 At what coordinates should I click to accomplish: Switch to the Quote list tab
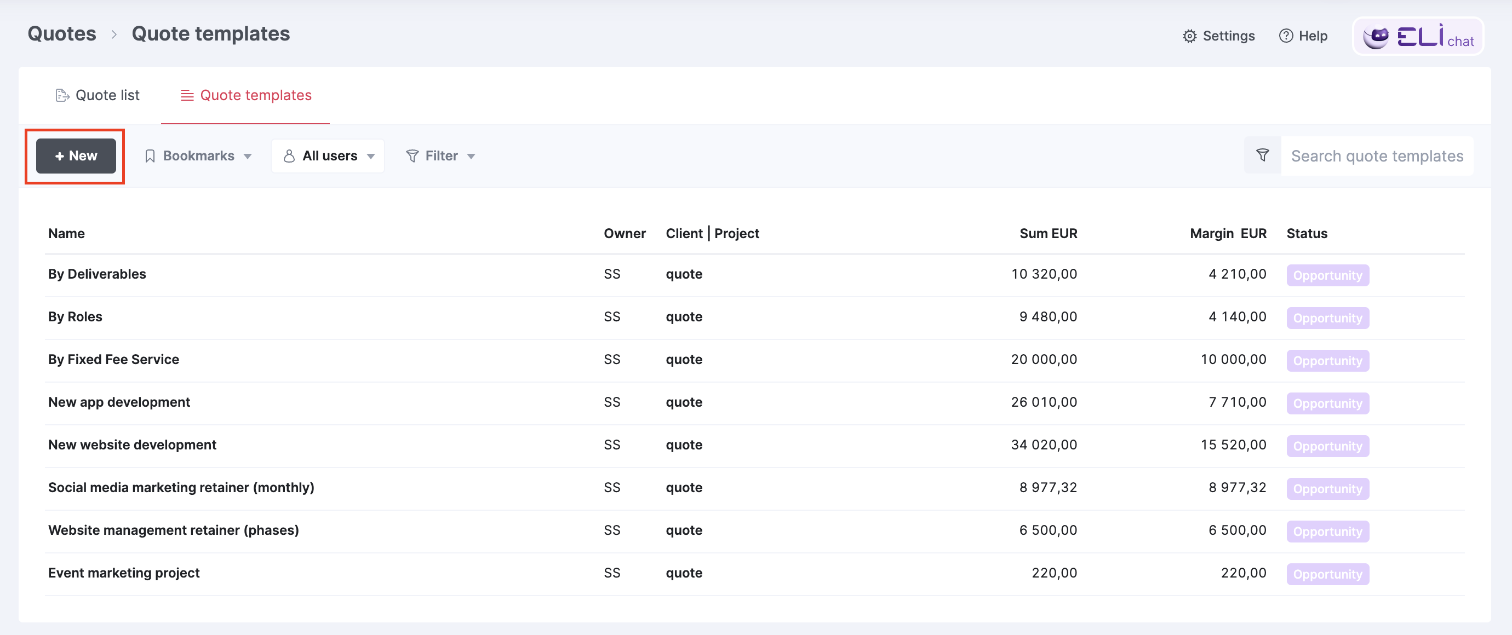coord(98,96)
